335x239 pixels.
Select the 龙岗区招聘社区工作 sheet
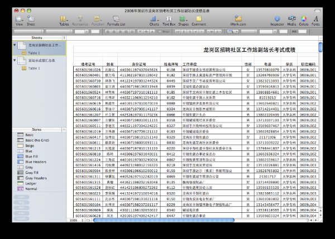tap(40, 45)
